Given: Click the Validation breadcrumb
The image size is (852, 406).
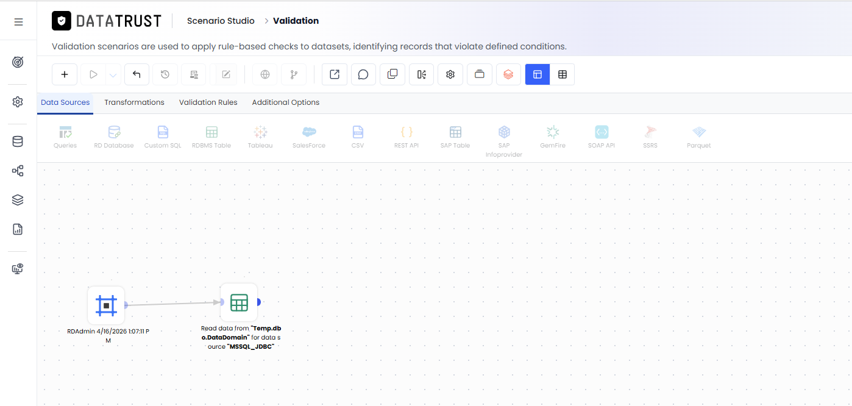Looking at the screenshot, I should coord(296,21).
